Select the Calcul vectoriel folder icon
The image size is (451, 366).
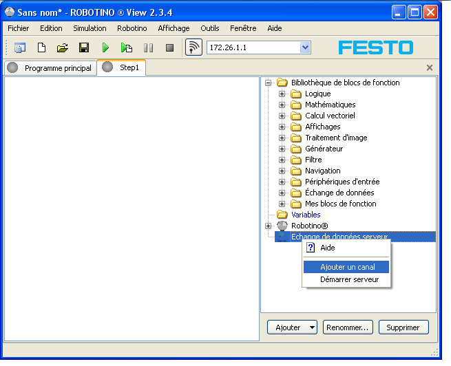[x=295, y=116]
